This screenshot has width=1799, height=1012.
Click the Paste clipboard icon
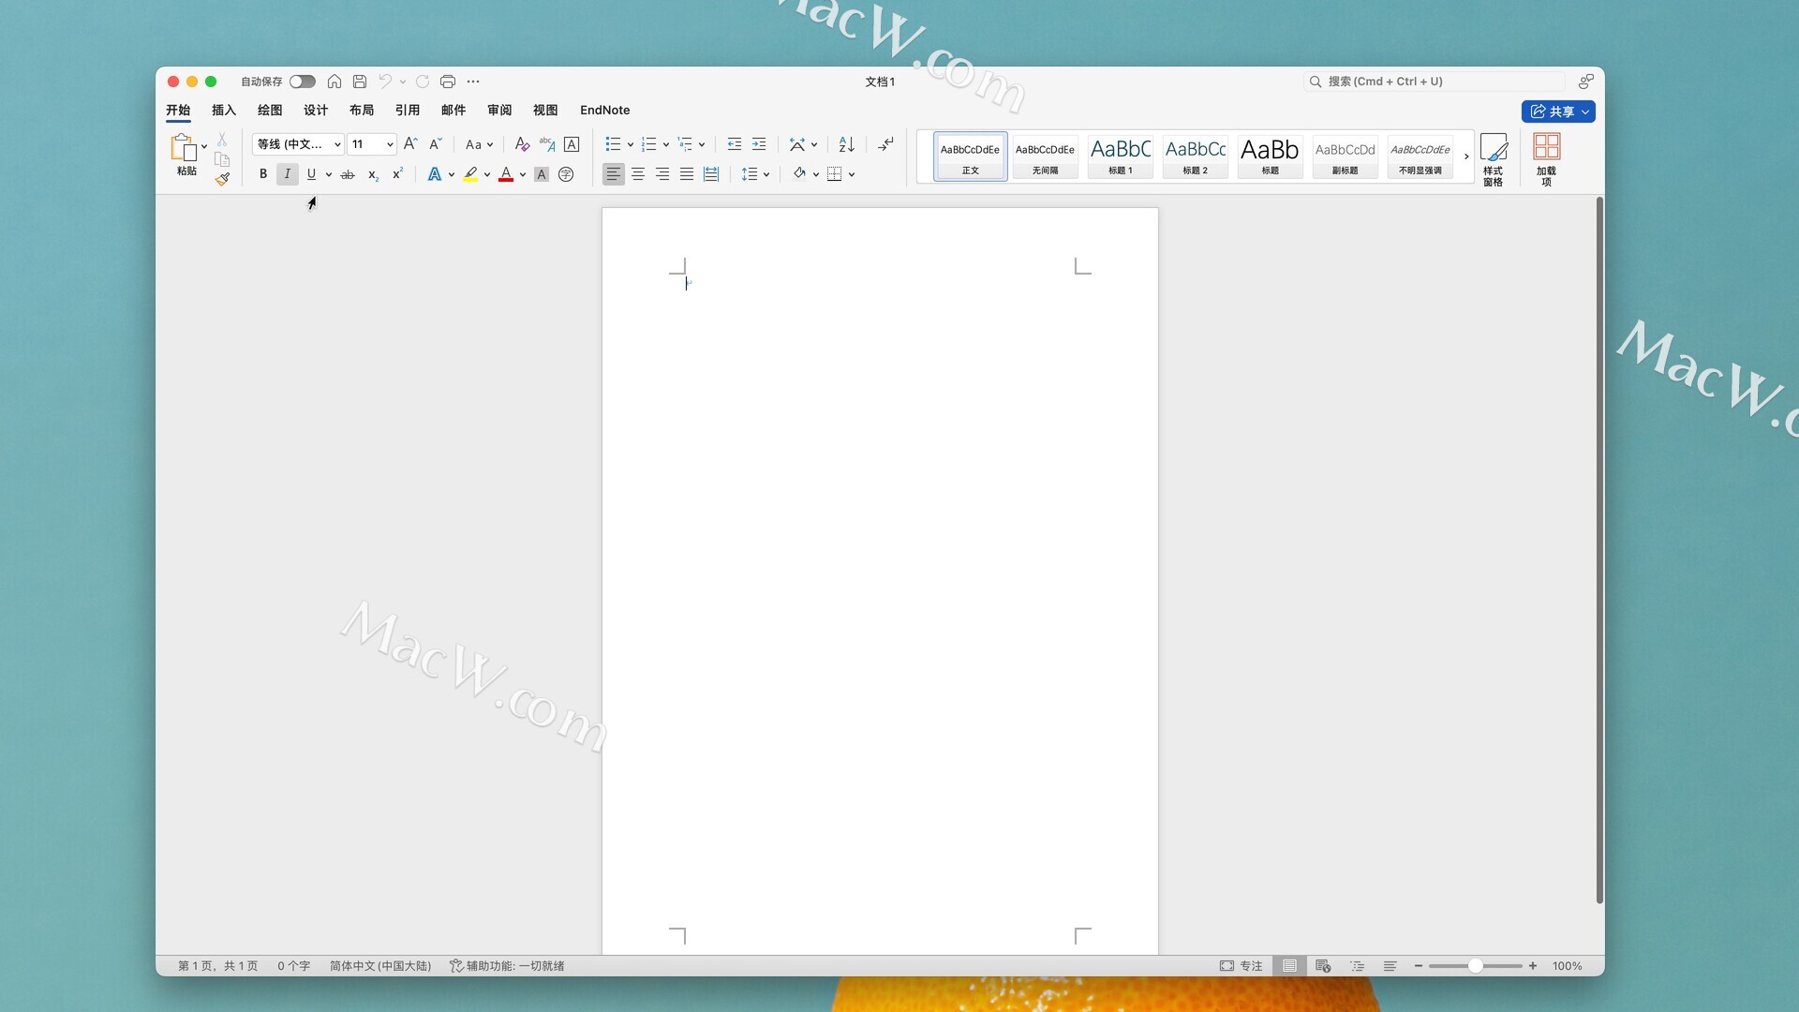(183, 147)
